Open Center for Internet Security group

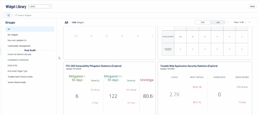pyautogui.click(x=19, y=54)
